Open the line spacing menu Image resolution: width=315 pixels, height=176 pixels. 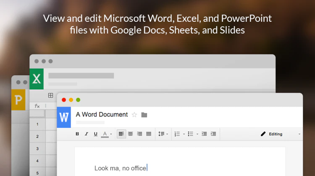[x=163, y=134]
